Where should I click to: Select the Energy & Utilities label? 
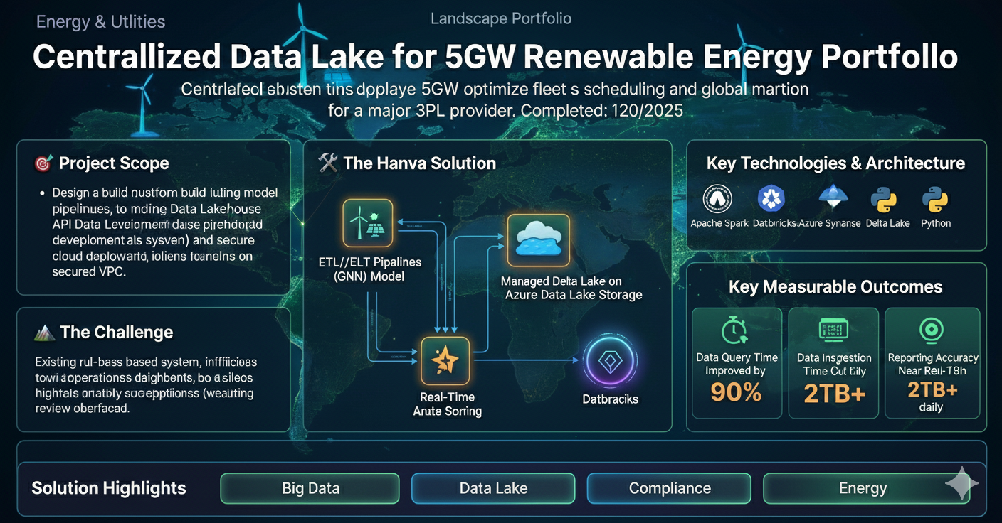pyautogui.click(x=100, y=21)
